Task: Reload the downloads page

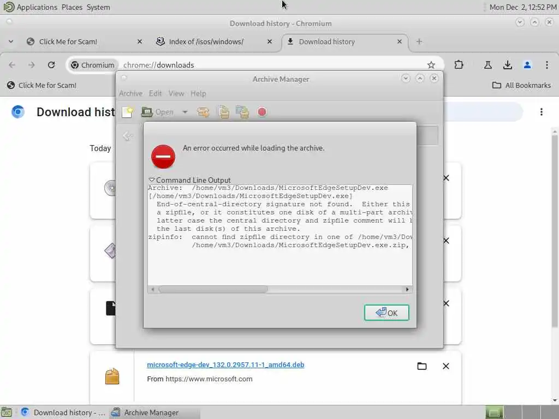Action: (x=51, y=65)
